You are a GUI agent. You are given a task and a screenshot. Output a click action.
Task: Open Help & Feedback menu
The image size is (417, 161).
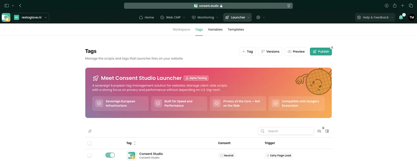375,17
